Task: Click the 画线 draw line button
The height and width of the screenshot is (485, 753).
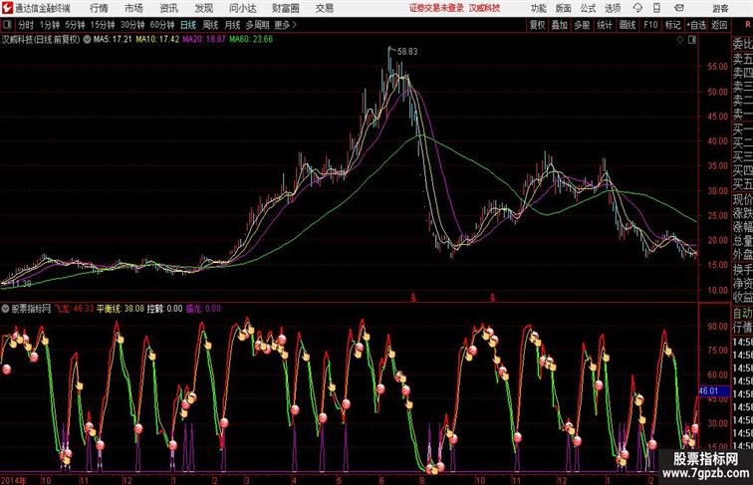Action: point(627,25)
